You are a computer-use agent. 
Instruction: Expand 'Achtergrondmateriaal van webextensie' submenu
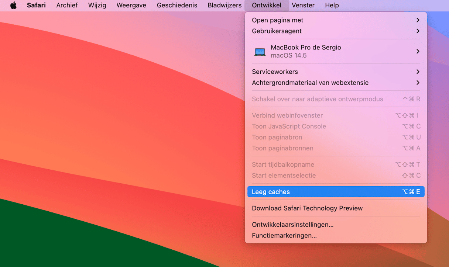point(336,83)
